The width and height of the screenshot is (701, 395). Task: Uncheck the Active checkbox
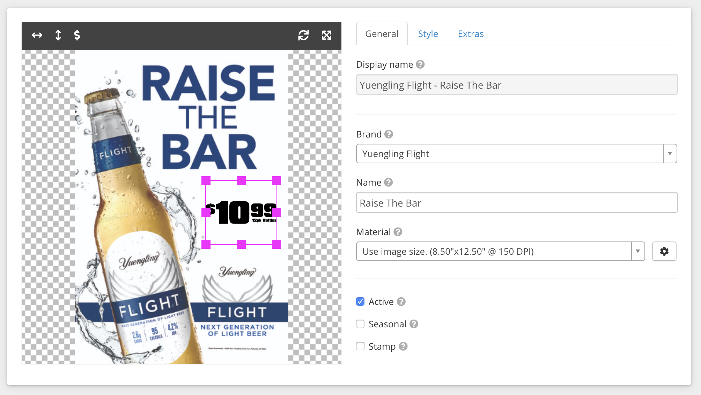click(x=360, y=301)
